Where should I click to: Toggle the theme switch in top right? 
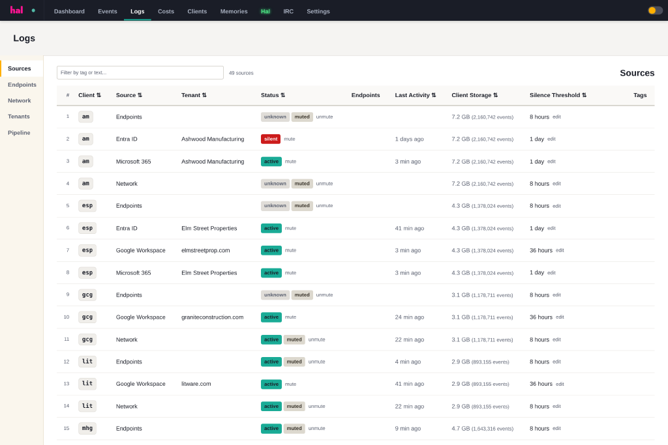click(x=655, y=10)
